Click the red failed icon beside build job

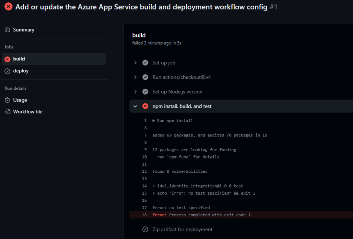click(7, 59)
